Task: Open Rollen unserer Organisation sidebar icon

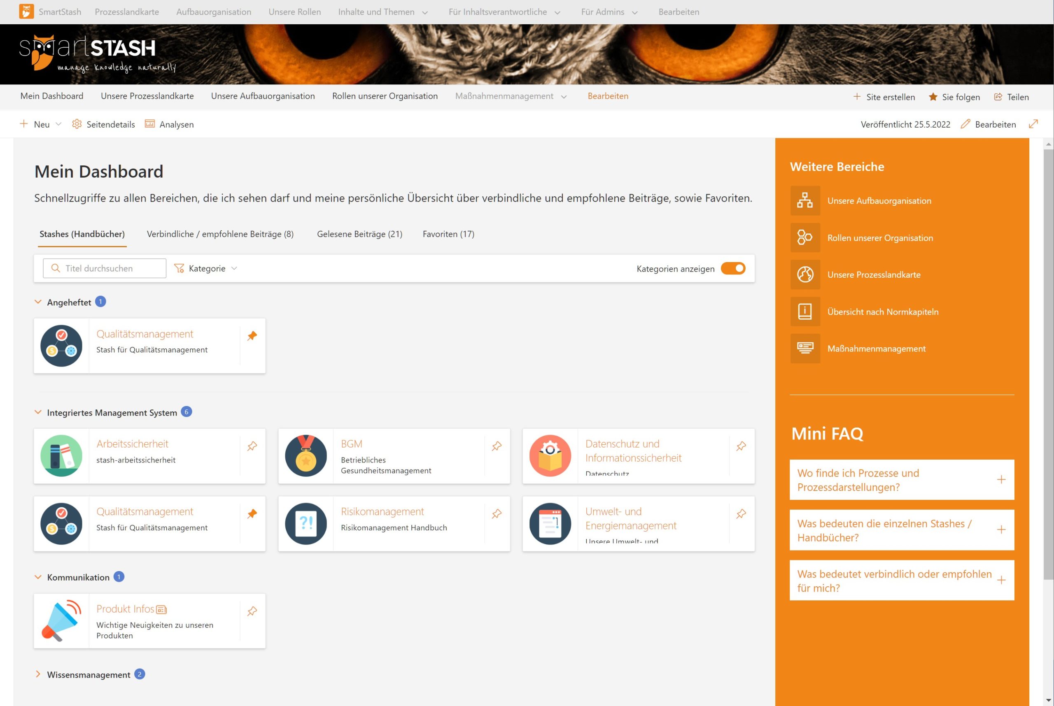Action: pyautogui.click(x=805, y=237)
